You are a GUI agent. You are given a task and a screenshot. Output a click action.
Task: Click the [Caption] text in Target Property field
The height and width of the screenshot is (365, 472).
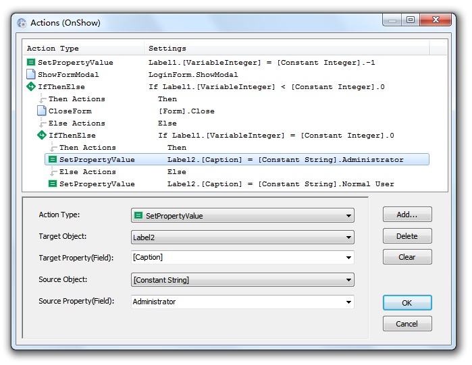[x=148, y=257]
